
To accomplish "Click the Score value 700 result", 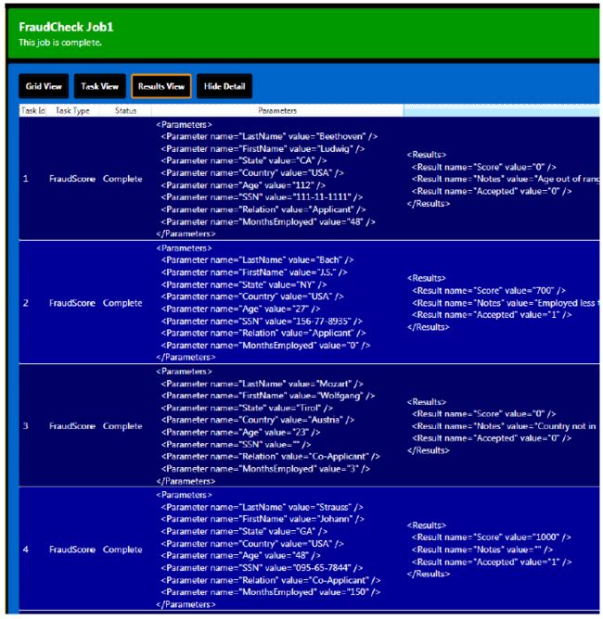I will [x=489, y=291].
